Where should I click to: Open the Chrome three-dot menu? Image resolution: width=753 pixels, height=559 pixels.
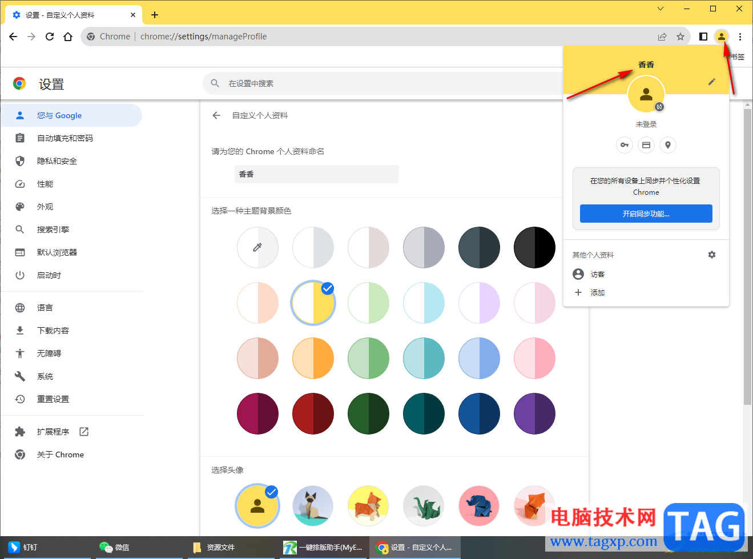pos(740,36)
